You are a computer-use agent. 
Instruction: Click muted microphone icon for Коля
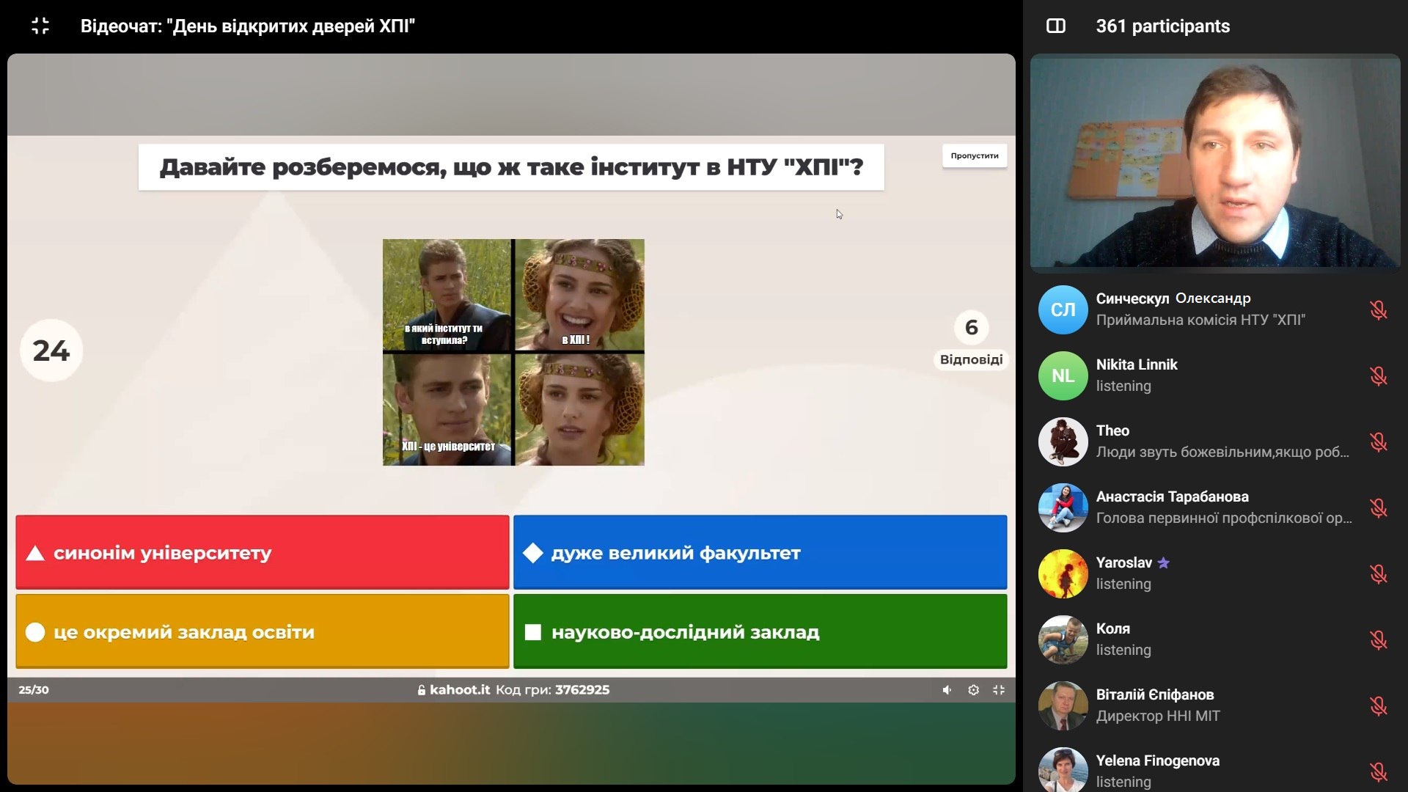click(1379, 639)
